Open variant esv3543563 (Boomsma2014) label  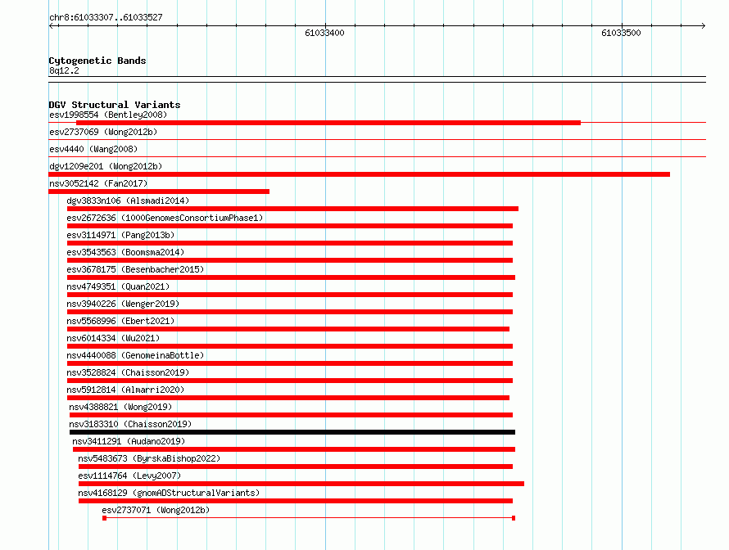pos(125,252)
